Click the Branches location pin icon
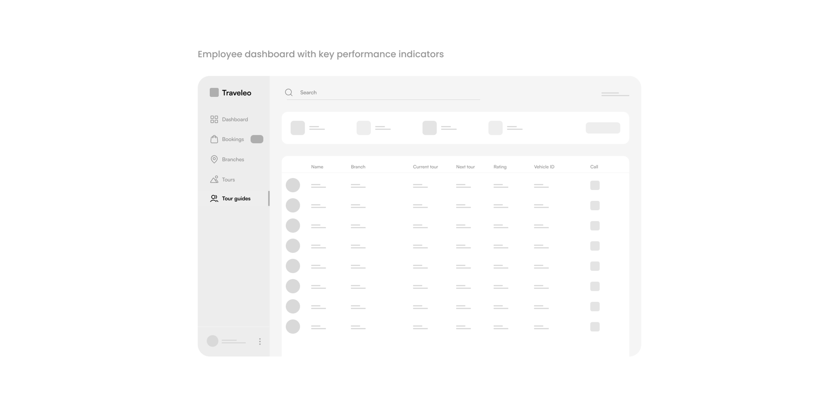 tap(214, 159)
